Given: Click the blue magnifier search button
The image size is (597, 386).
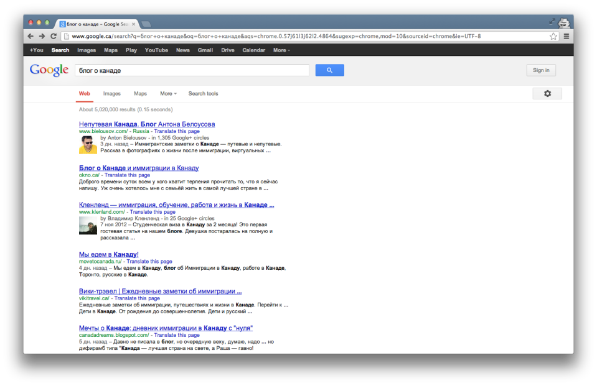Looking at the screenshot, I should click(x=330, y=70).
